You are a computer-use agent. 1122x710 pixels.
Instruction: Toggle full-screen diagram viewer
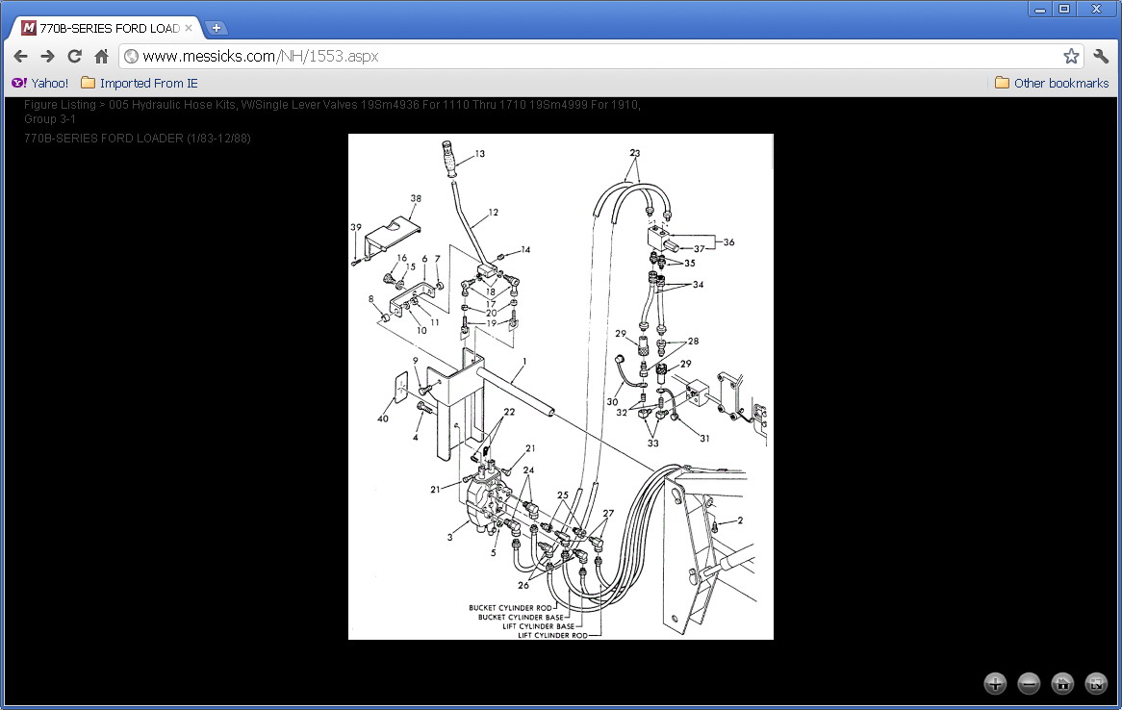(x=1096, y=683)
